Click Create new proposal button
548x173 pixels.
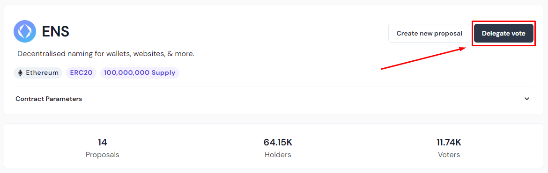(x=429, y=34)
